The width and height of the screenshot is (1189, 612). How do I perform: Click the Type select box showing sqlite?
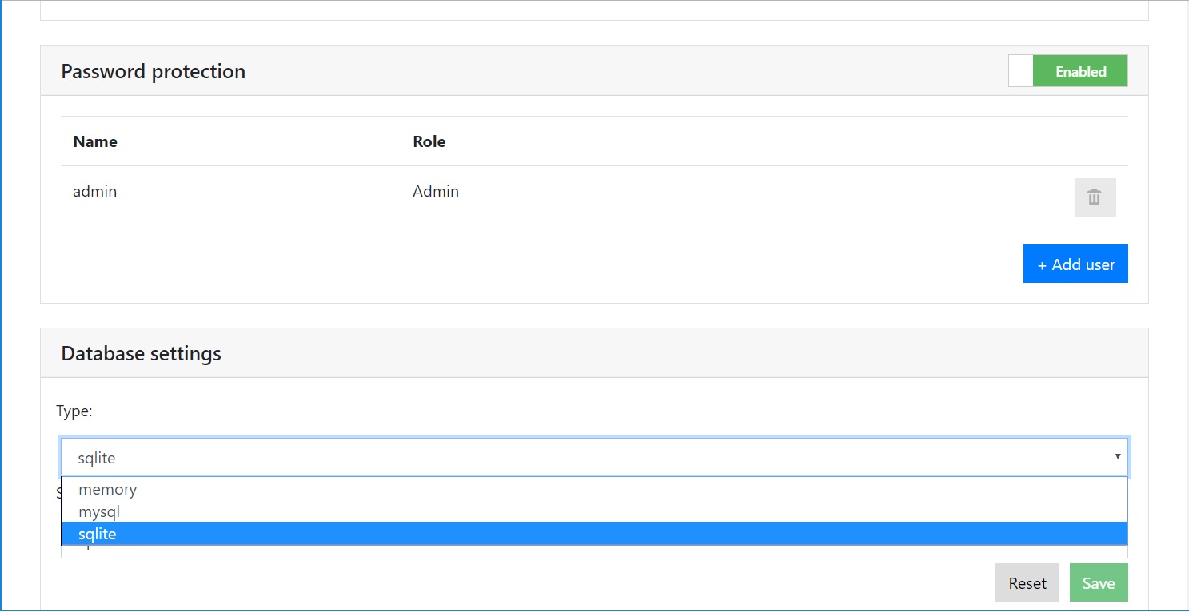[x=560, y=458]
